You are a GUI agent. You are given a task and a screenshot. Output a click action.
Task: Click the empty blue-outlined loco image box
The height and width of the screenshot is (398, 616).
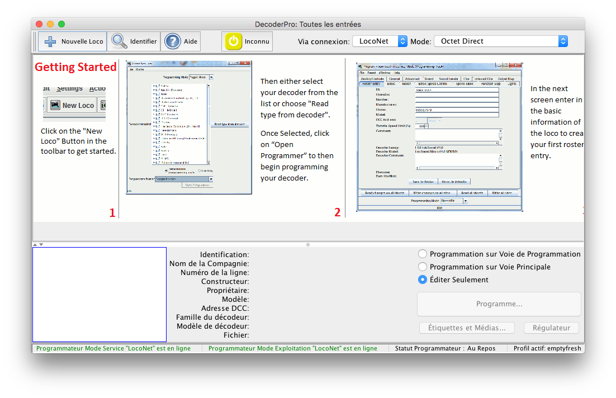pos(99,295)
